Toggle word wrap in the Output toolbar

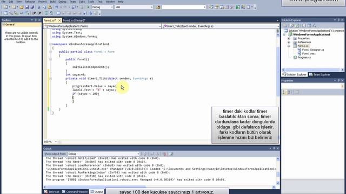(171, 154)
